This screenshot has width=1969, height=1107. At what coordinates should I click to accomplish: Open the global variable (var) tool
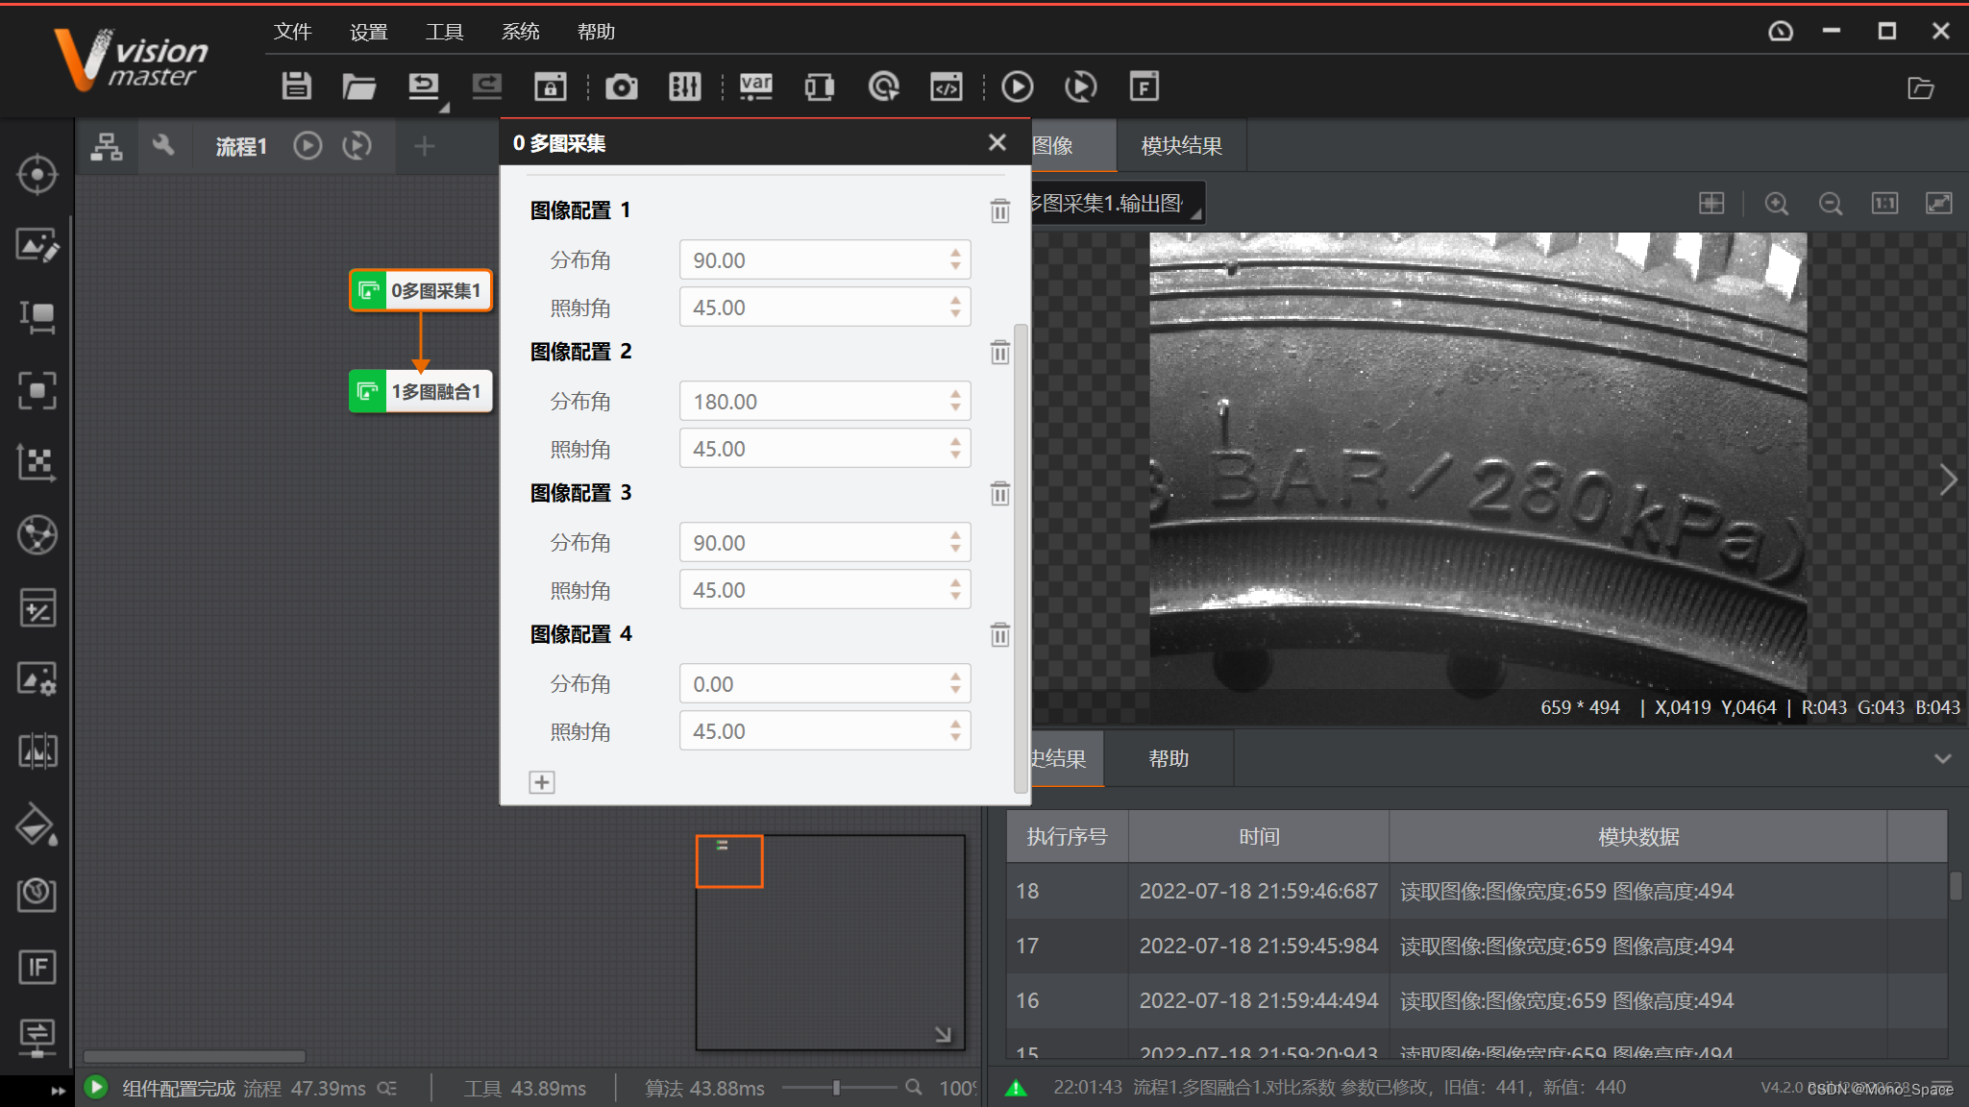[x=755, y=86]
